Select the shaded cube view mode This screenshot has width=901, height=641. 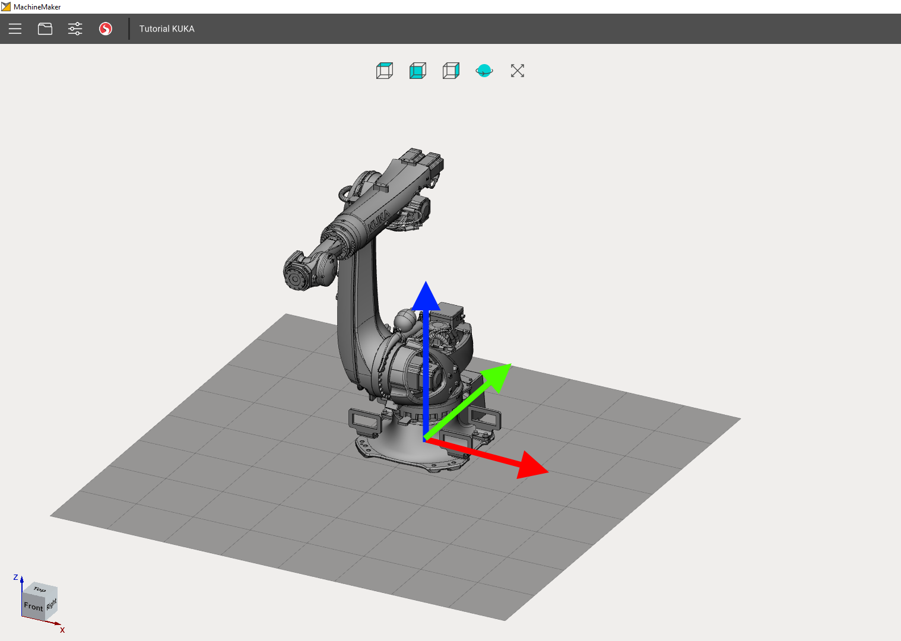418,71
